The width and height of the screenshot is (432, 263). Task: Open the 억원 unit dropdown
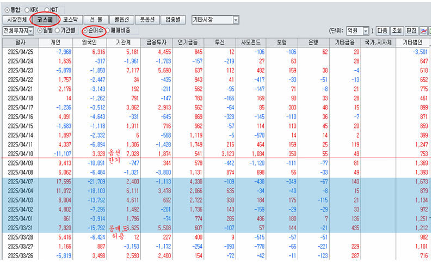click(366, 31)
